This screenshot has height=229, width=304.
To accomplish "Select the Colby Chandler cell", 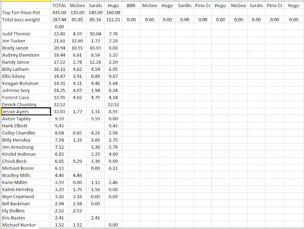I will (26, 133).
